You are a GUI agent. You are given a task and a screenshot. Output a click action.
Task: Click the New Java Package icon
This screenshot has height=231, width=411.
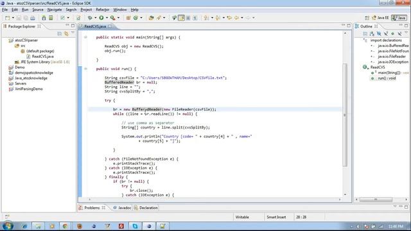pos(128,18)
